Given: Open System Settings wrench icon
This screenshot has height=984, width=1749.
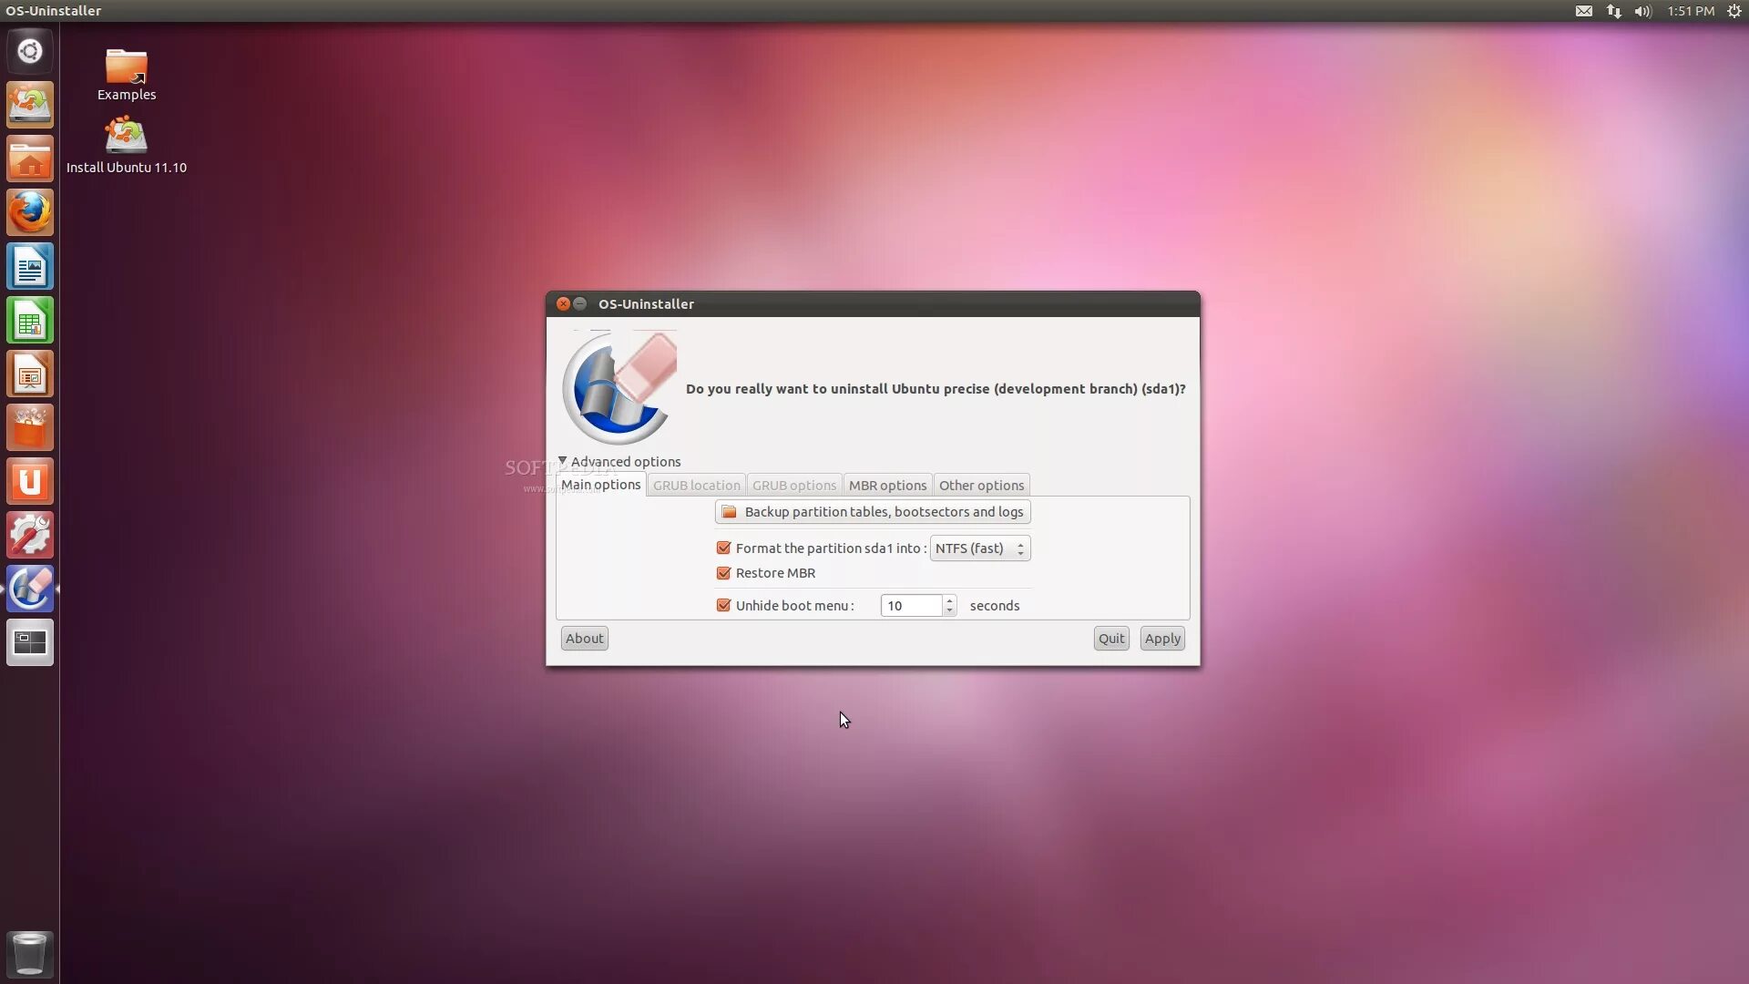Looking at the screenshot, I should 30,535.
